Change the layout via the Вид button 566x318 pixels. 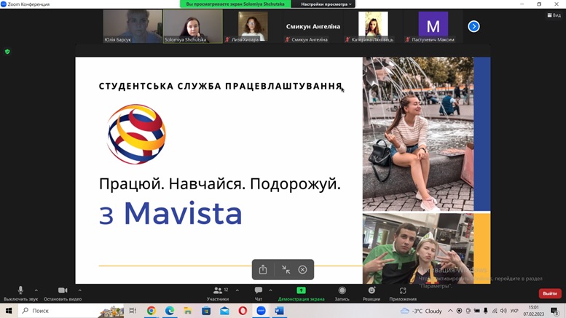click(x=554, y=15)
